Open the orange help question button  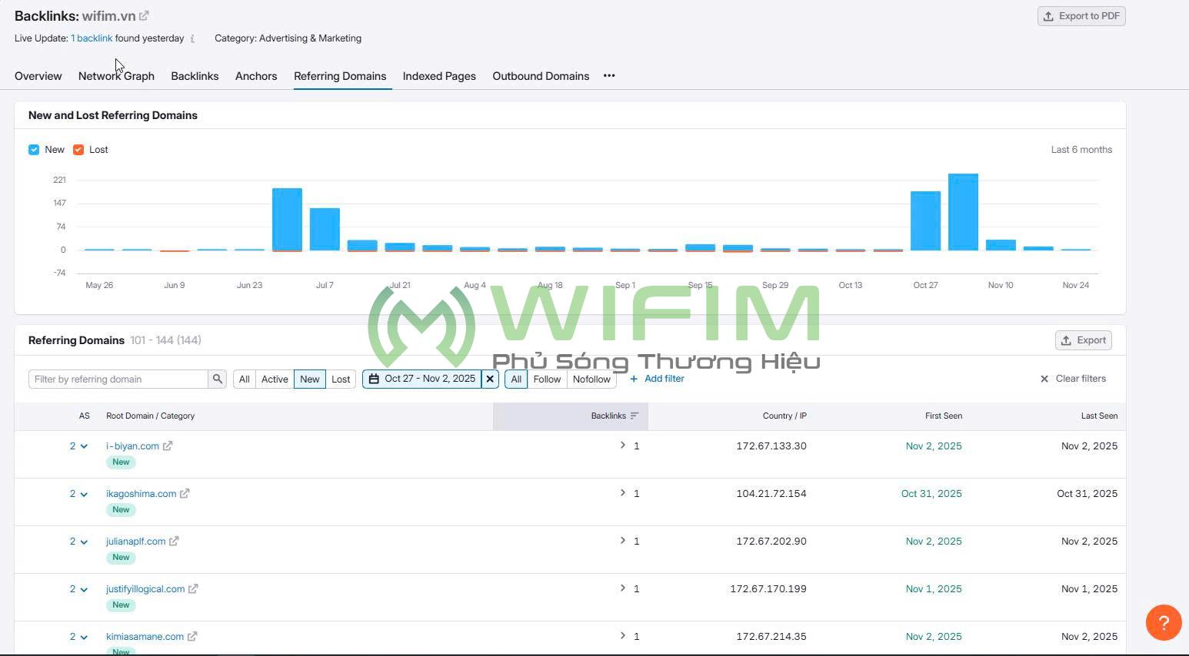pyautogui.click(x=1163, y=622)
